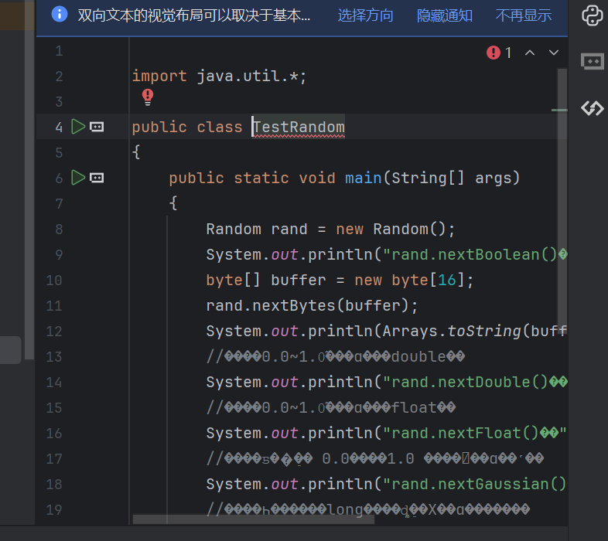The image size is (608, 541).
Task: Click the rand.nextBytes(buffer); line
Action: [x=312, y=306]
